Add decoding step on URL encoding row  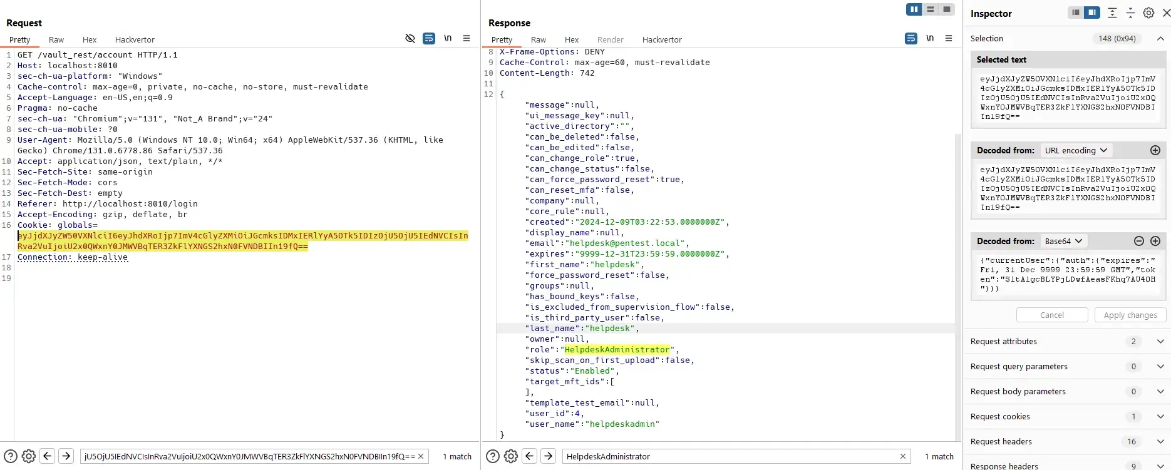tap(1155, 150)
